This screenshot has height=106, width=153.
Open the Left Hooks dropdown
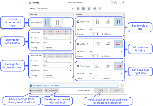point(58,66)
